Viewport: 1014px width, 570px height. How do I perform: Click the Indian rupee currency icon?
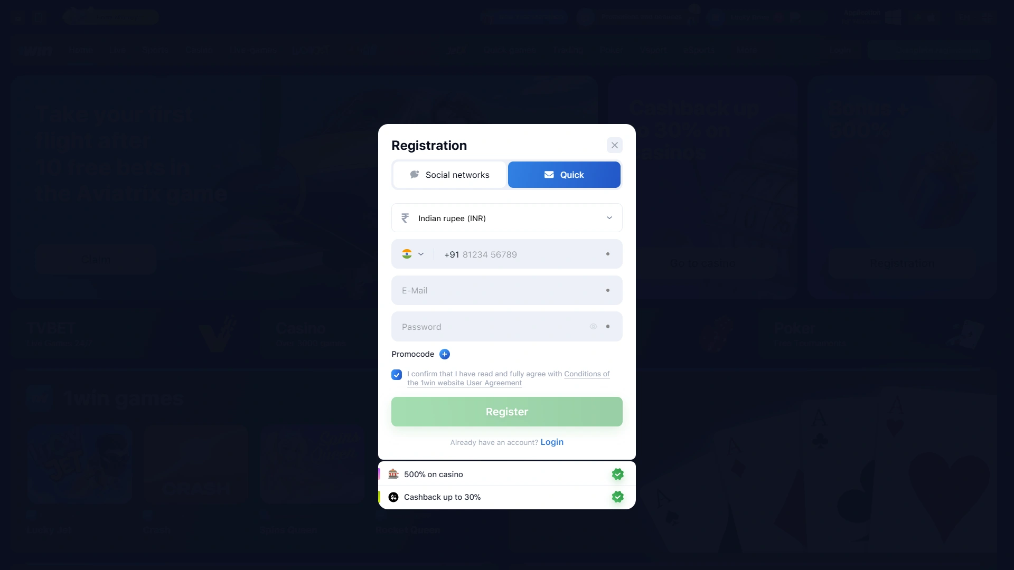point(405,218)
